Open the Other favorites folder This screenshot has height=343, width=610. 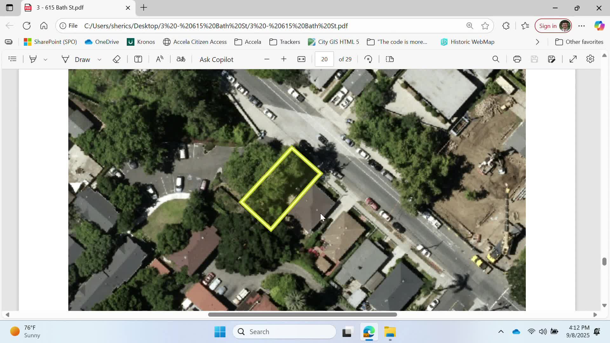579,42
